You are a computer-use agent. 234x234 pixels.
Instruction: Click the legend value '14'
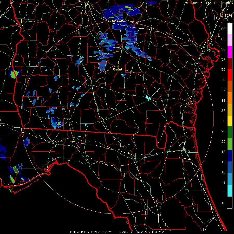click(223, 162)
